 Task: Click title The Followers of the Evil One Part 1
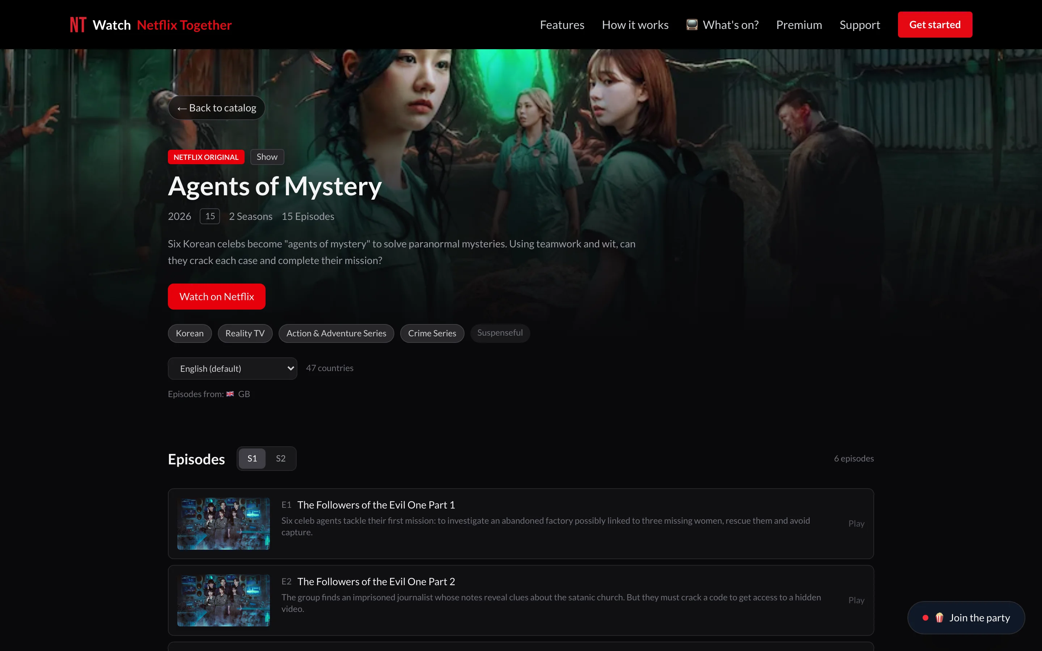coord(376,505)
